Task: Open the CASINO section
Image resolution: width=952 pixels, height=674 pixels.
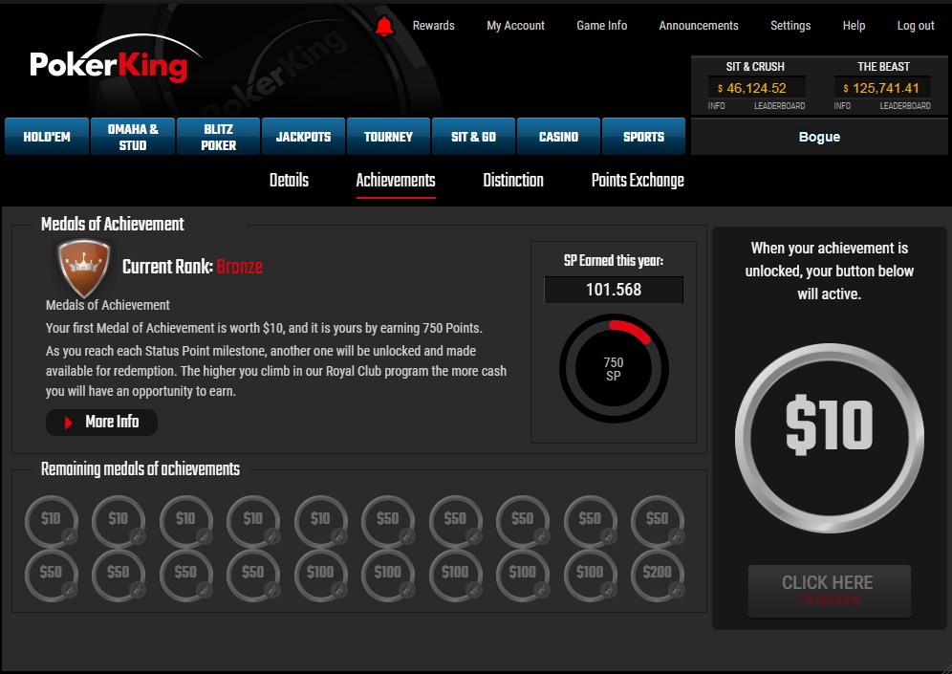Action: coord(558,136)
